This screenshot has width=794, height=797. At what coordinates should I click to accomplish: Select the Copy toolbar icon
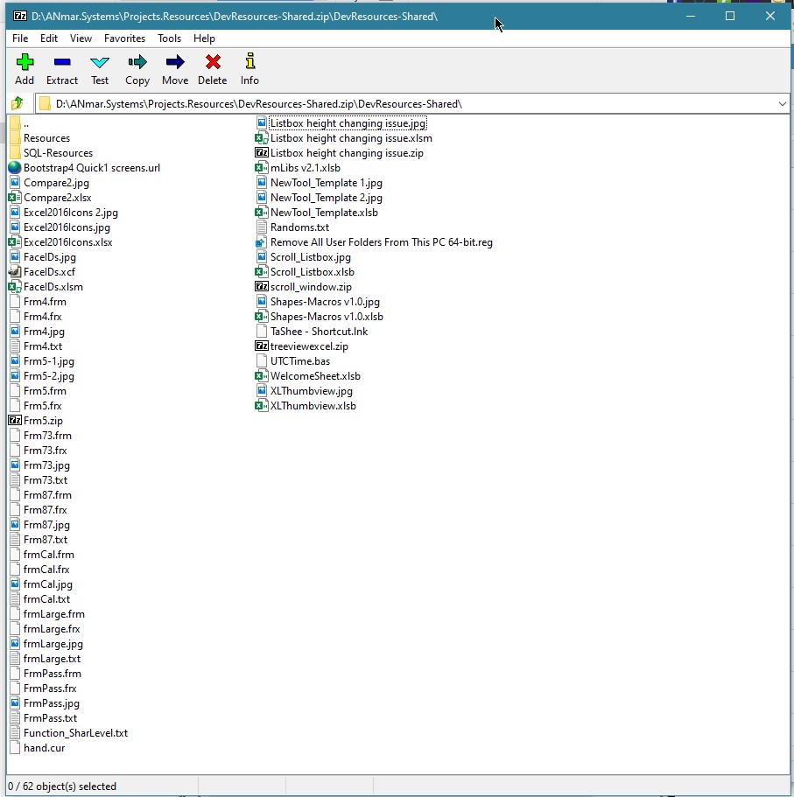pyautogui.click(x=137, y=62)
